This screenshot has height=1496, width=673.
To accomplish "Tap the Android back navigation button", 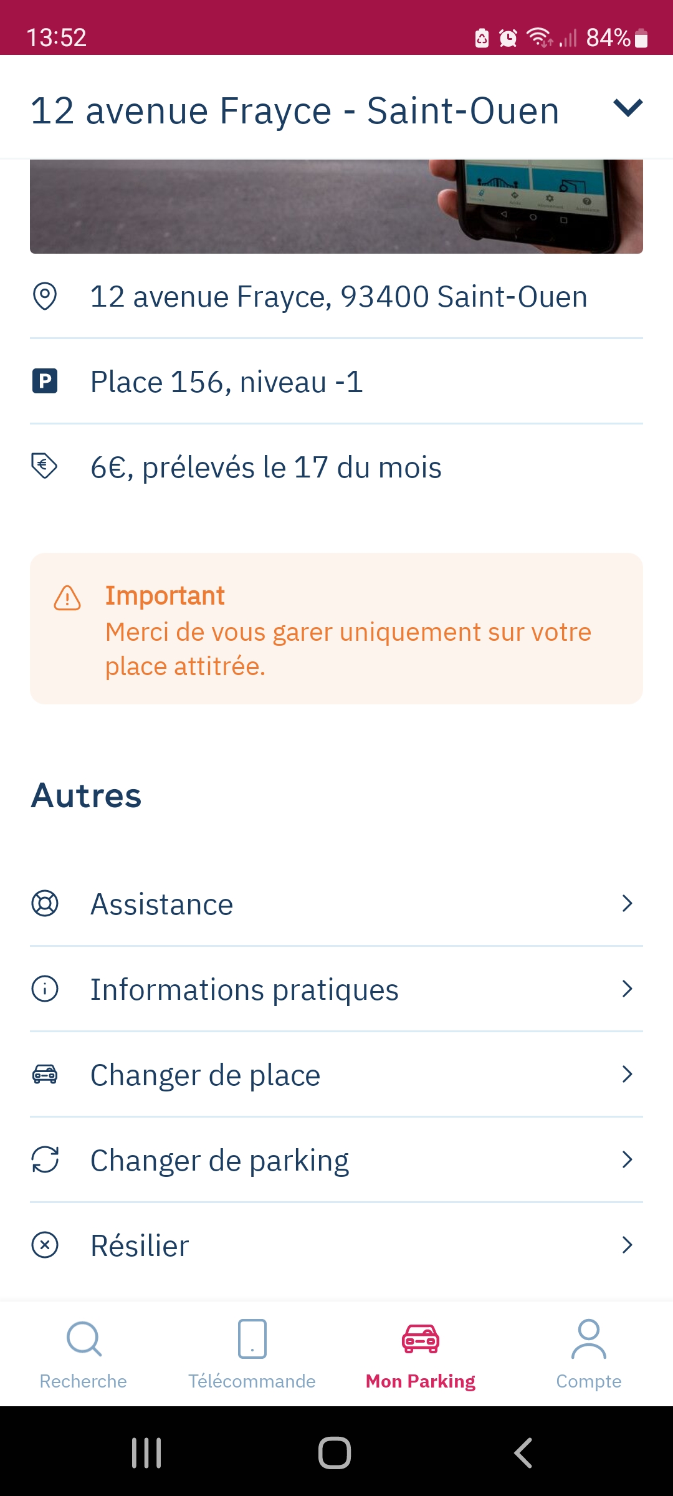I will [x=523, y=1453].
